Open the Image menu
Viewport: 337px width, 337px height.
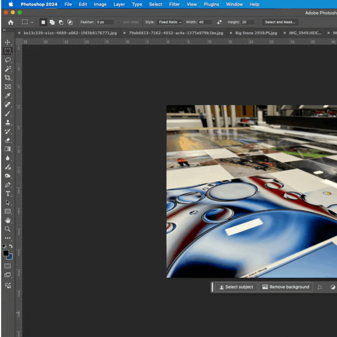(100, 4)
